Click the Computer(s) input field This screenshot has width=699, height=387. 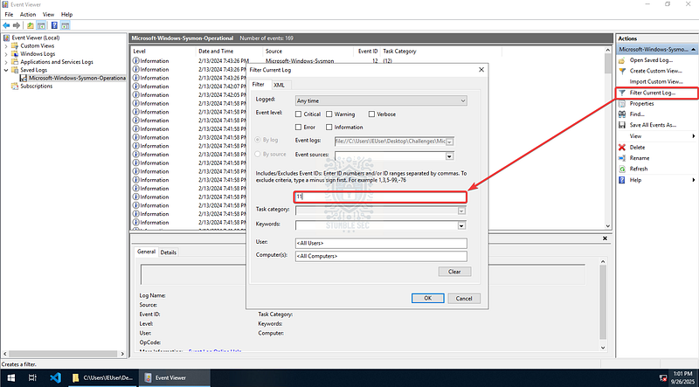[381, 256]
